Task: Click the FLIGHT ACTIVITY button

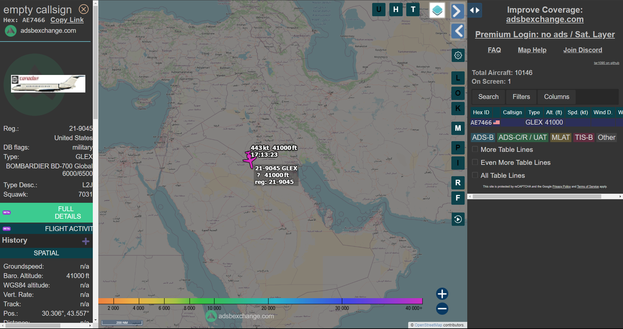Action: pyautogui.click(x=46, y=229)
